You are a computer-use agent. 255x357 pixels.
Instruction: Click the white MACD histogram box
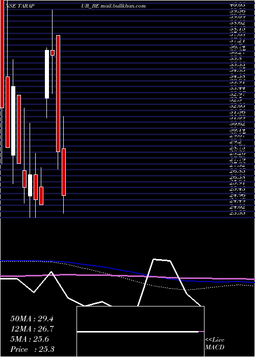(x=140, y=331)
